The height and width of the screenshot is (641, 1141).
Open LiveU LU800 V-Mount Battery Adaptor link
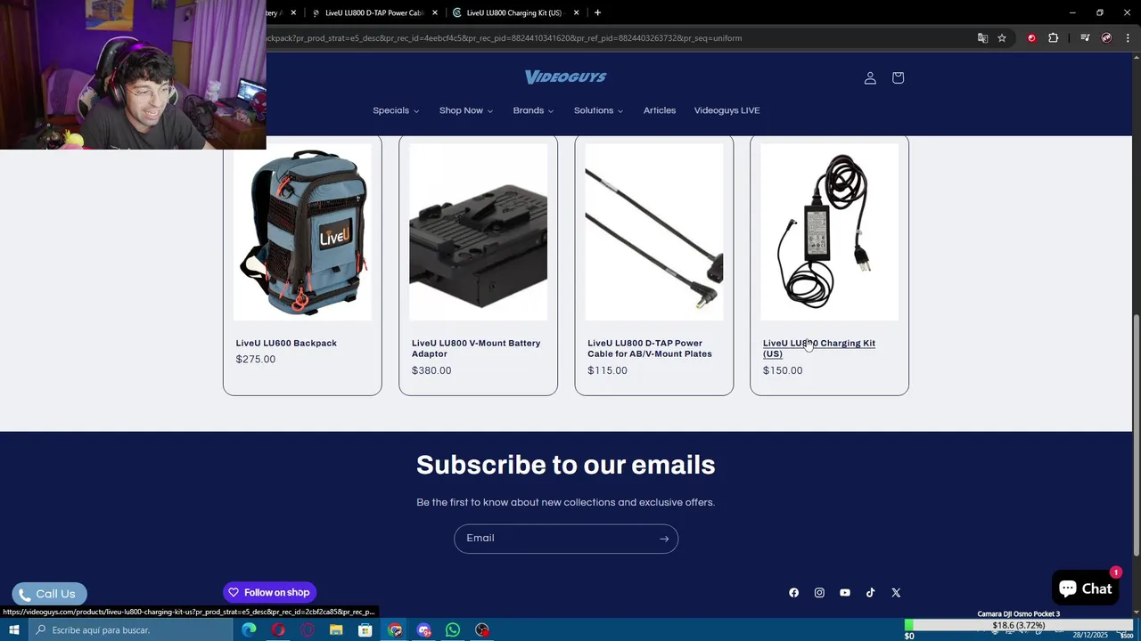tap(476, 349)
